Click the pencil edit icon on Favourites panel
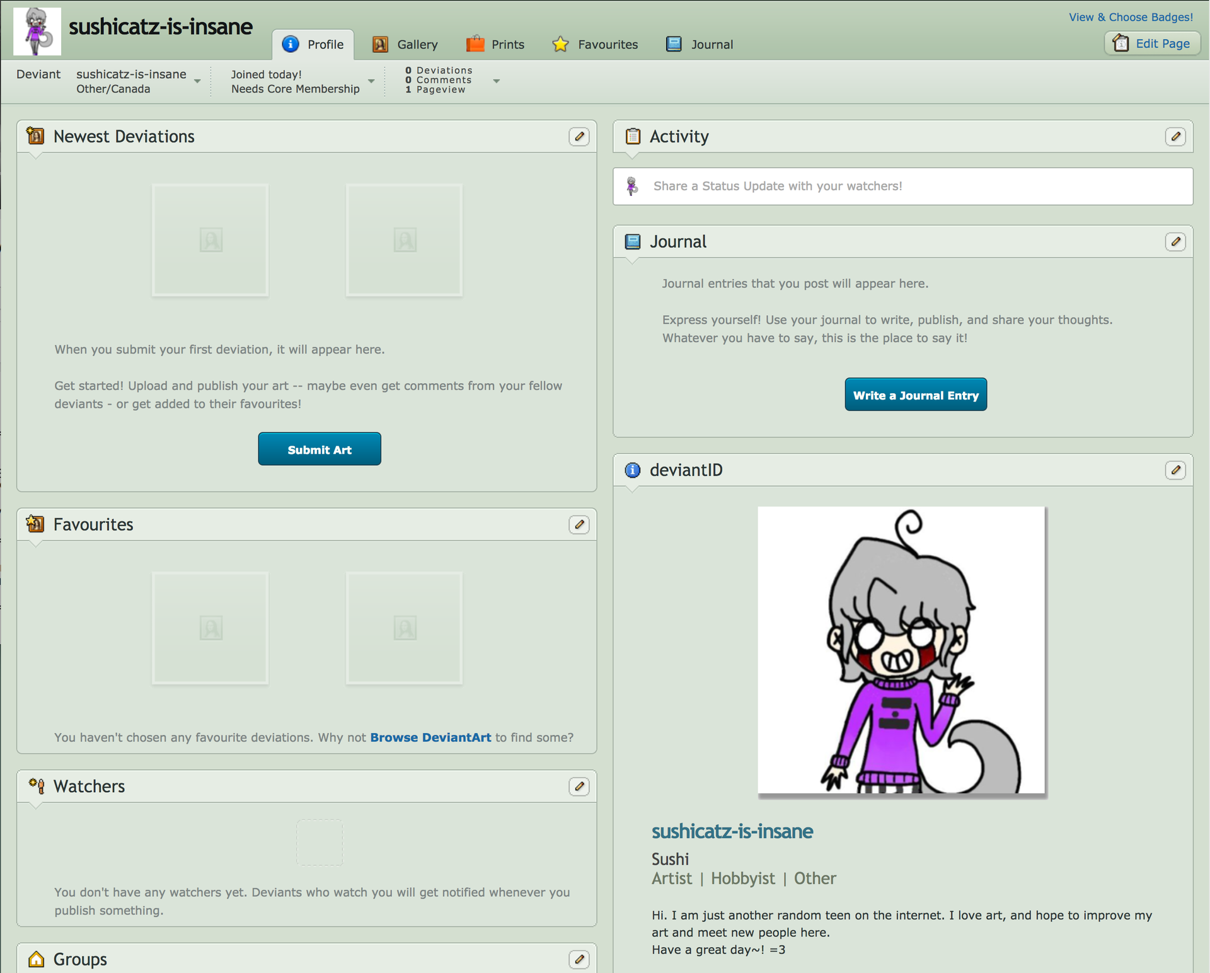Viewport: 1210px width, 973px height. tap(579, 525)
